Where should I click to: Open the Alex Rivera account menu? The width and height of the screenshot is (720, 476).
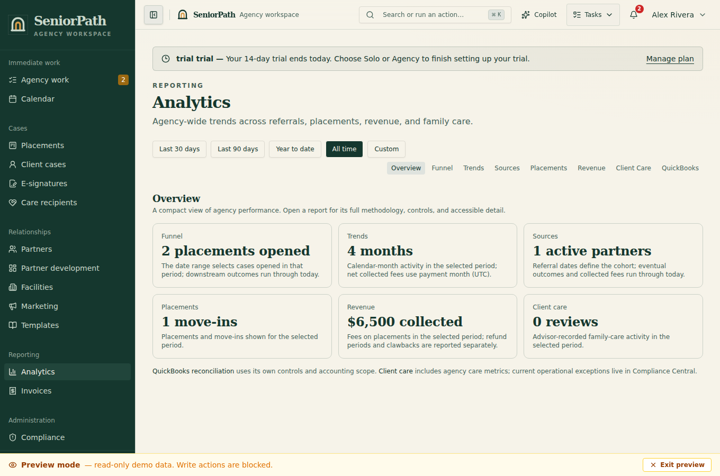679,15
